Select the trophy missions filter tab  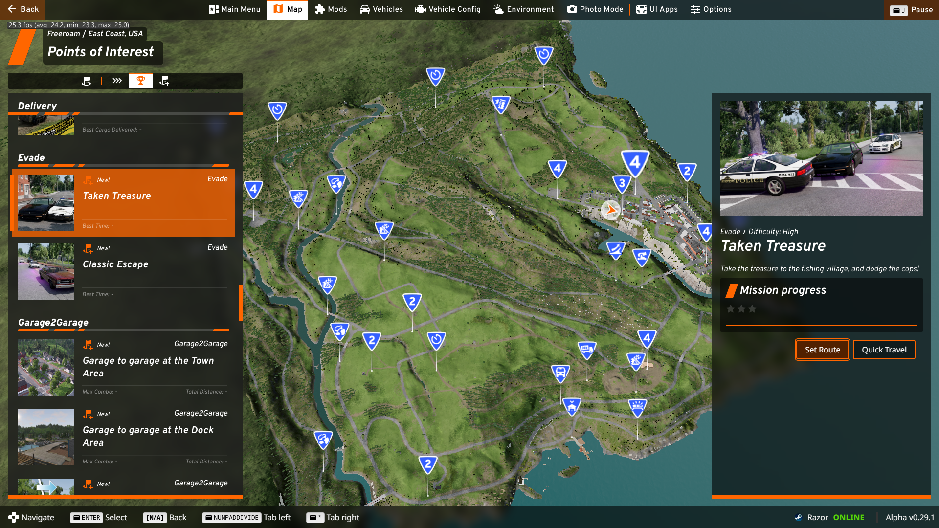(140, 81)
